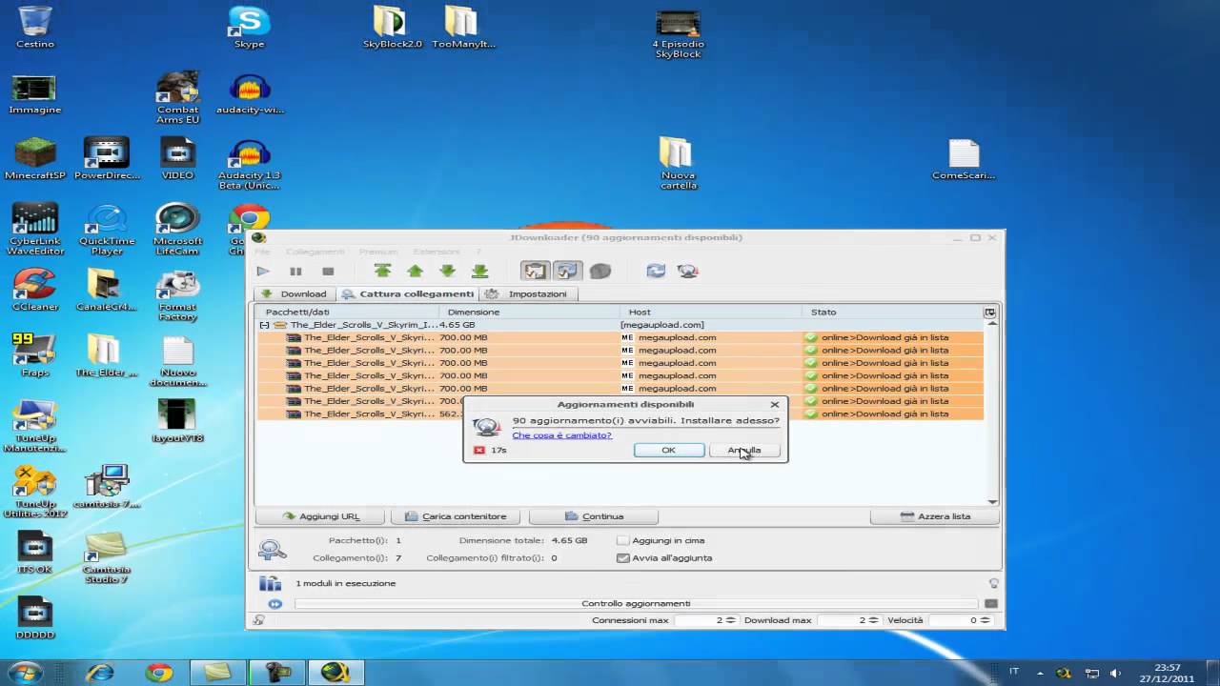
Task: Select the Cattura collegamenti tab
Action: click(407, 293)
